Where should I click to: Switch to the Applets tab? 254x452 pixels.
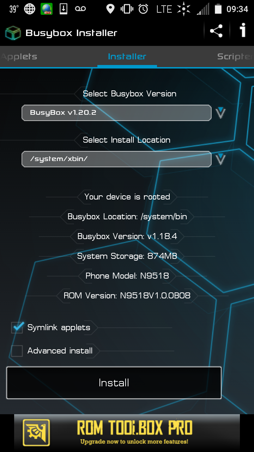(x=19, y=56)
